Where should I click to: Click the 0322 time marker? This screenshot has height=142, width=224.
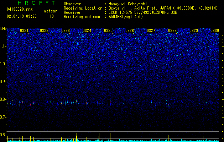(44, 31)
